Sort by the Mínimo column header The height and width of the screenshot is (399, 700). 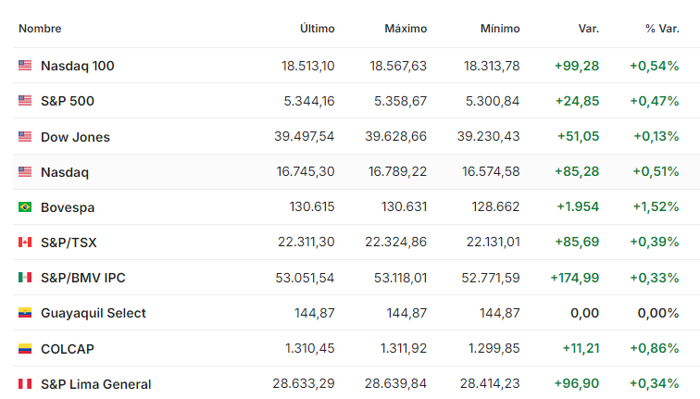(x=500, y=29)
